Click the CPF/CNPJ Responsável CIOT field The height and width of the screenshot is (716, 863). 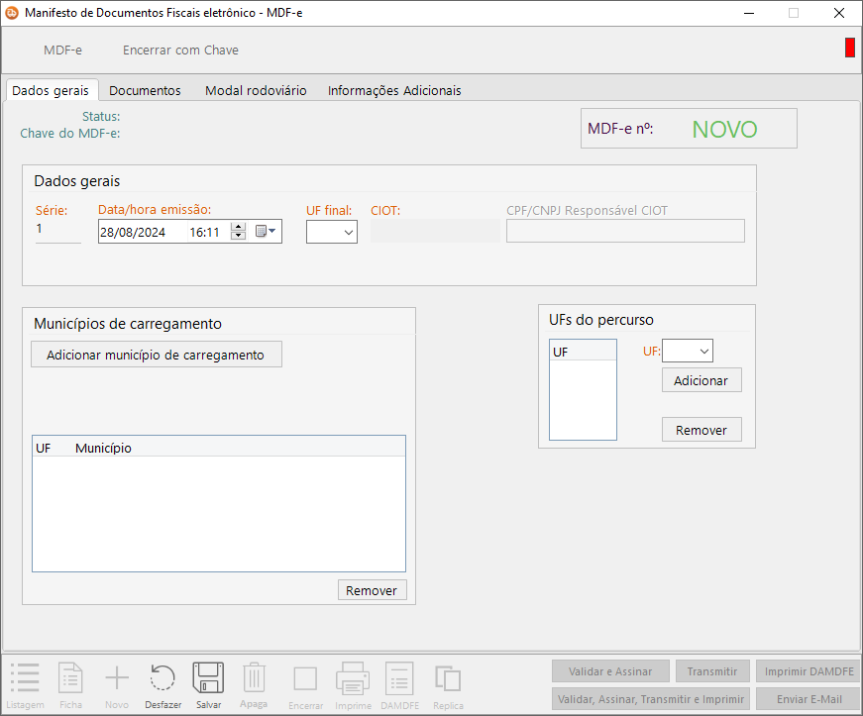[x=625, y=231]
